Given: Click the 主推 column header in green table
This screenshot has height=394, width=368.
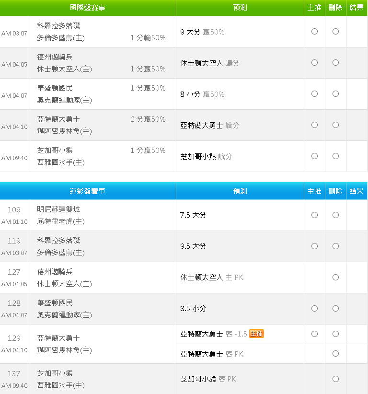Looking at the screenshot, I should 314,8.
